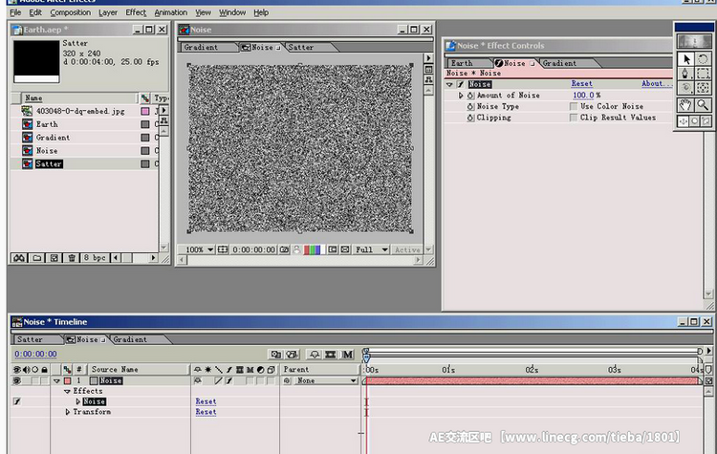The width and height of the screenshot is (717, 454).
Task: Click stopwatch for Noise Type
Action: coord(470,106)
